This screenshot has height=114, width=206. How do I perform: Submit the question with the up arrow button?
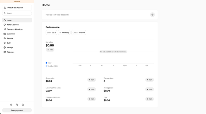pos(152,15)
